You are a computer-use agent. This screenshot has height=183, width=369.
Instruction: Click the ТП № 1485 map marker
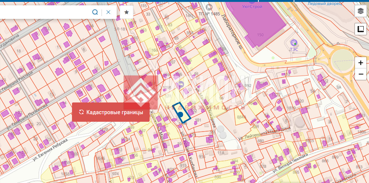click(x=209, y=7)
